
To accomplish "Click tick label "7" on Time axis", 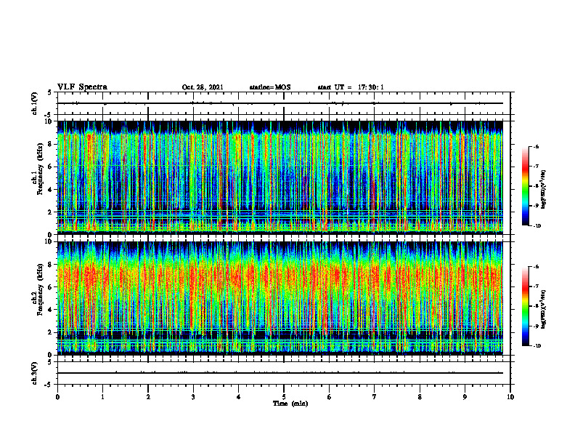I will [x=375, y=397].
